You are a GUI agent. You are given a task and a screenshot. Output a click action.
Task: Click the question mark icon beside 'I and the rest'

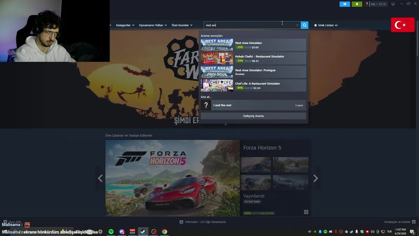click(206, 105)
